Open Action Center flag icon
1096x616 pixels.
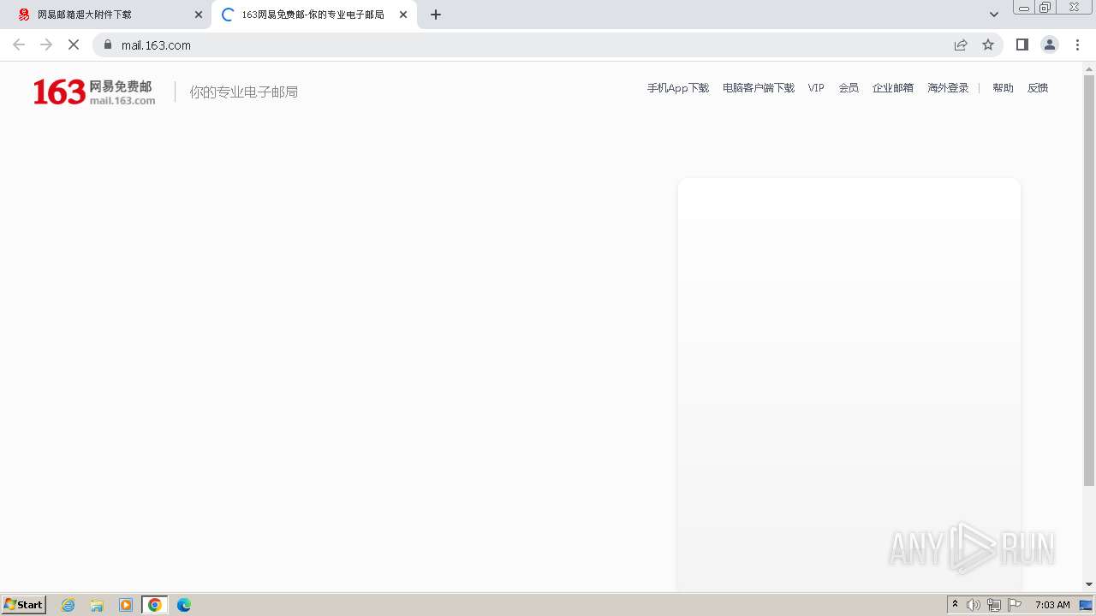pos(1015,605)
